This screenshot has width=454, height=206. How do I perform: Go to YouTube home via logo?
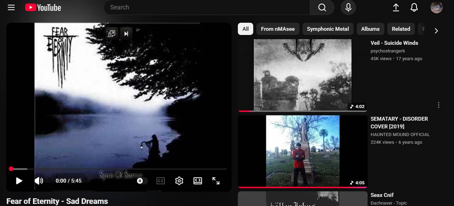point(43,7)
